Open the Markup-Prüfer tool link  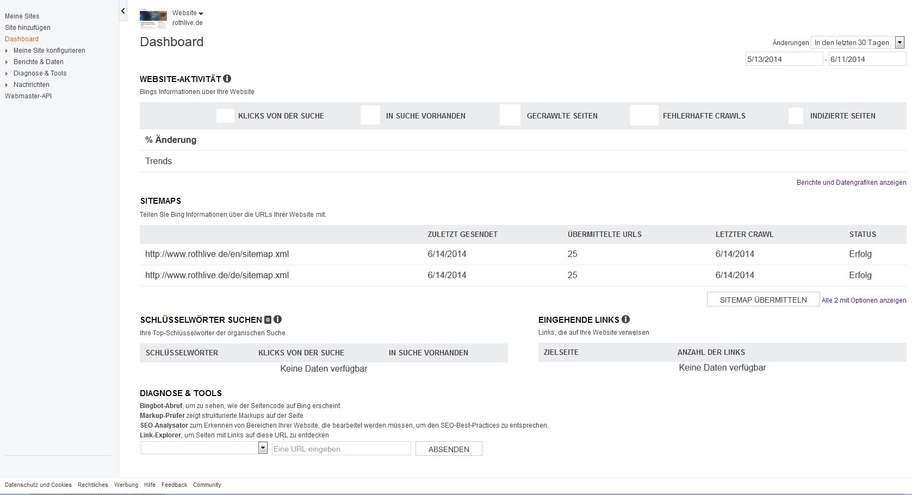pos(162,416)
